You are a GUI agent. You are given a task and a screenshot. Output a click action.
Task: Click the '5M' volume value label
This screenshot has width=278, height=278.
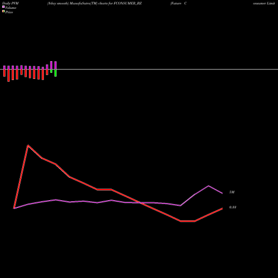pos(232,192)
